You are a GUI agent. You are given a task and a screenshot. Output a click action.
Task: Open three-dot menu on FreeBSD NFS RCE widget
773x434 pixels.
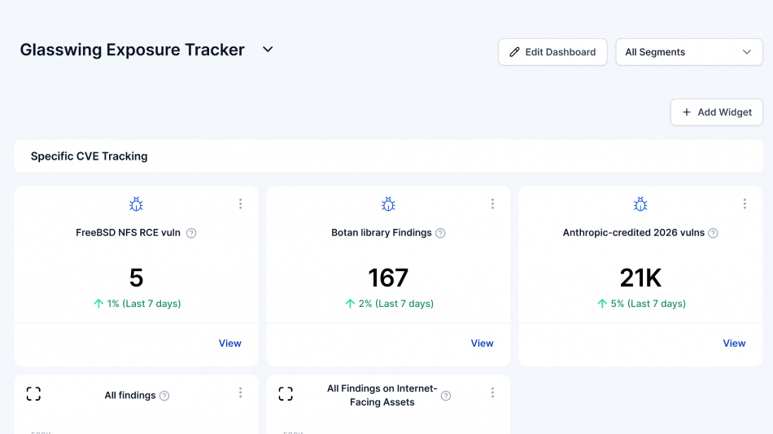pos(240,204)
